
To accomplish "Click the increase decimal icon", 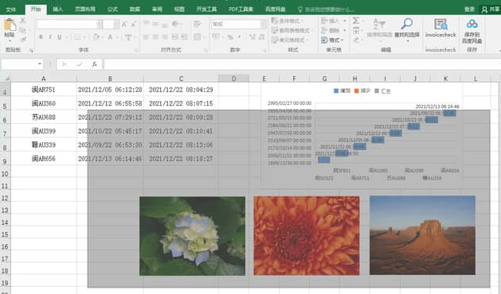I will [252, 37].
